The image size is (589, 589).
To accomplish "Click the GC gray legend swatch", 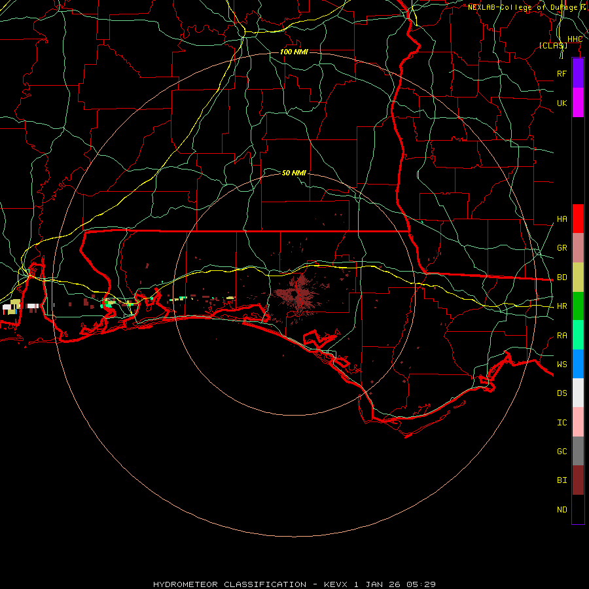I will [x=578, y=451].
